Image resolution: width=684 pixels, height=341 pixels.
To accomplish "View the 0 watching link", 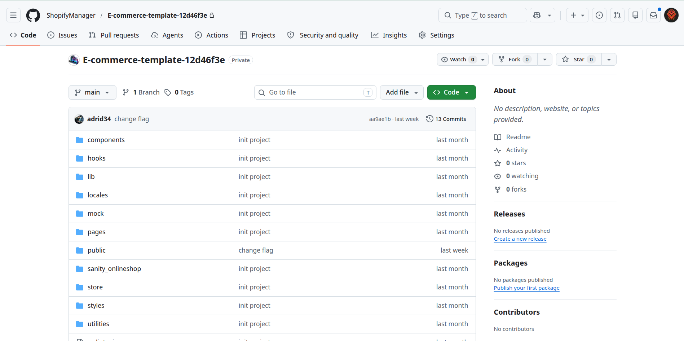I will [516, 176].
